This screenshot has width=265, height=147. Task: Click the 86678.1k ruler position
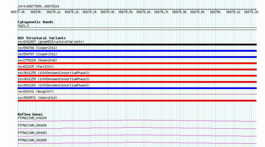54,12
